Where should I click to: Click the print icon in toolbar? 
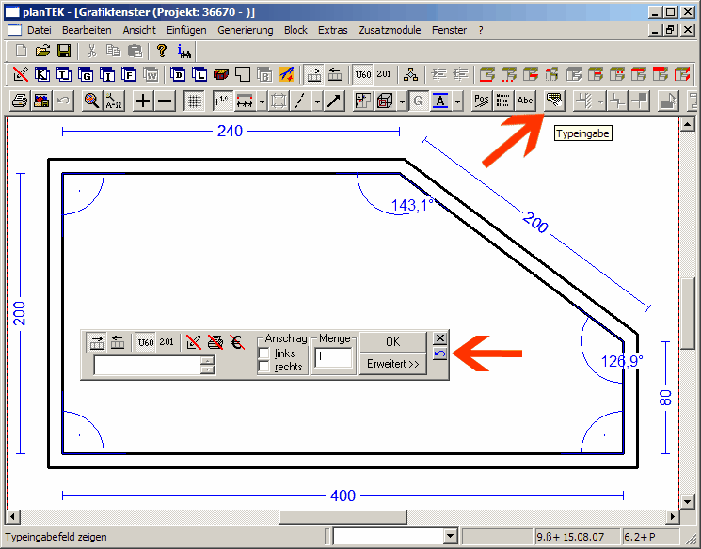(19, 101)
